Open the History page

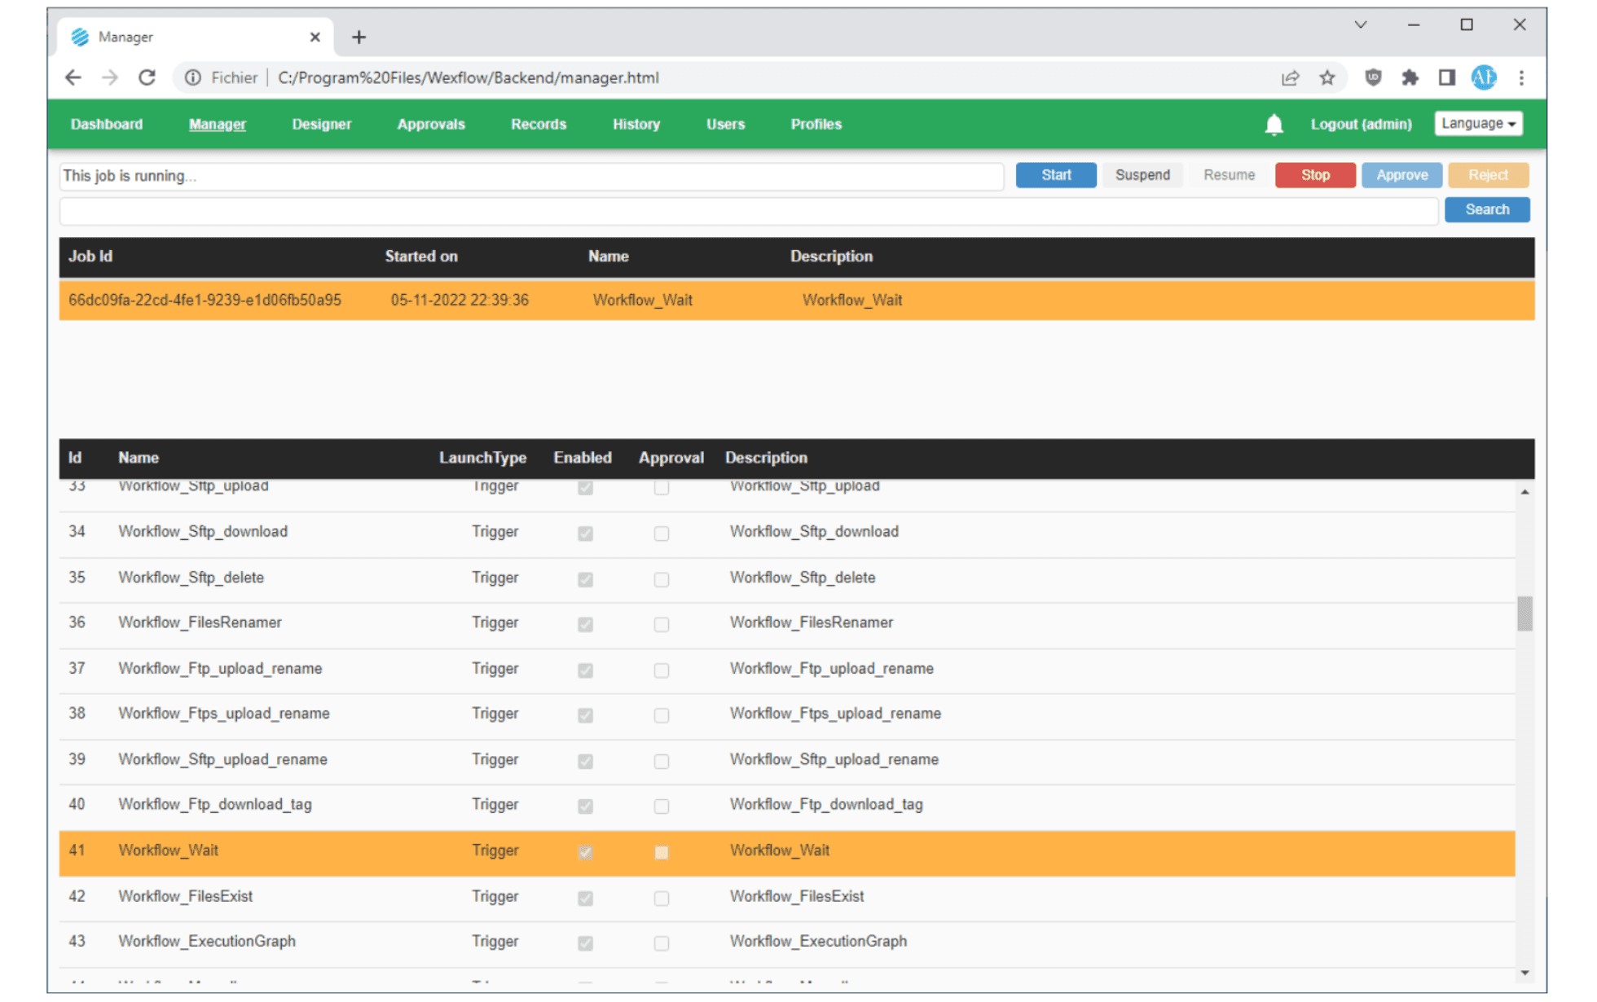click(x=636, y=125)
